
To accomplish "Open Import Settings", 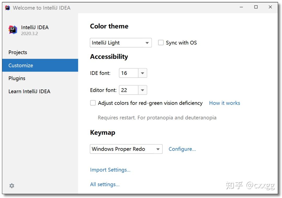I will (110, 170).
